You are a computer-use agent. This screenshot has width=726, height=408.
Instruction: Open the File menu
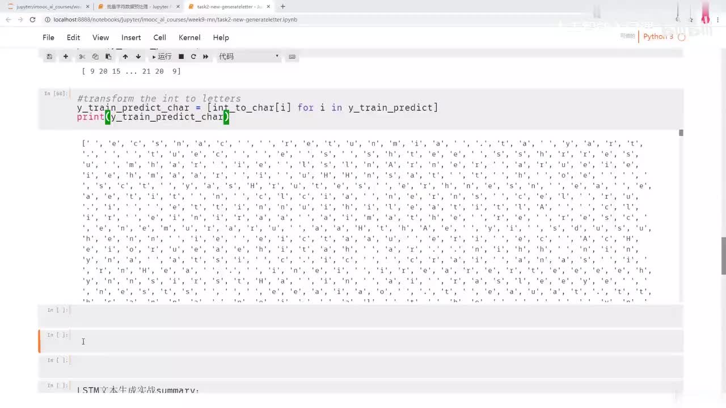click(48, 37)
